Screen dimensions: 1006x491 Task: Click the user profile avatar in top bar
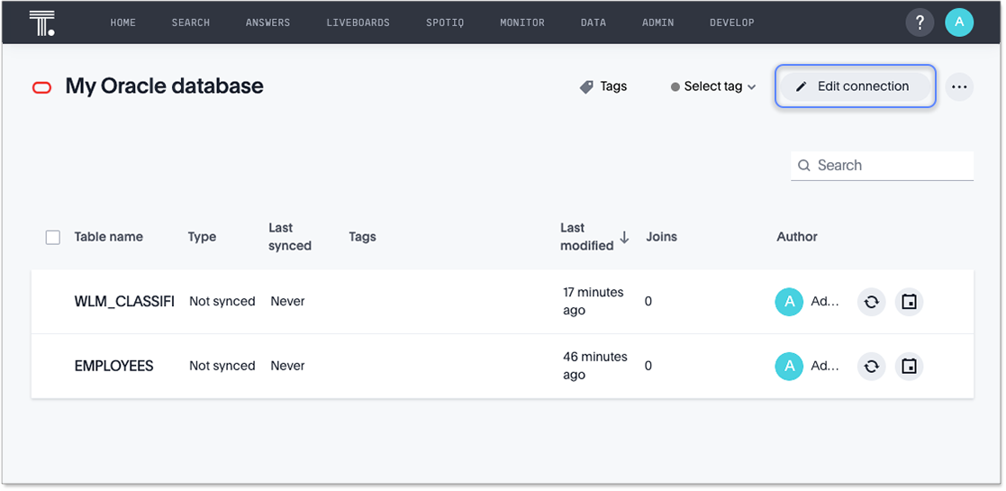point(959,23)
